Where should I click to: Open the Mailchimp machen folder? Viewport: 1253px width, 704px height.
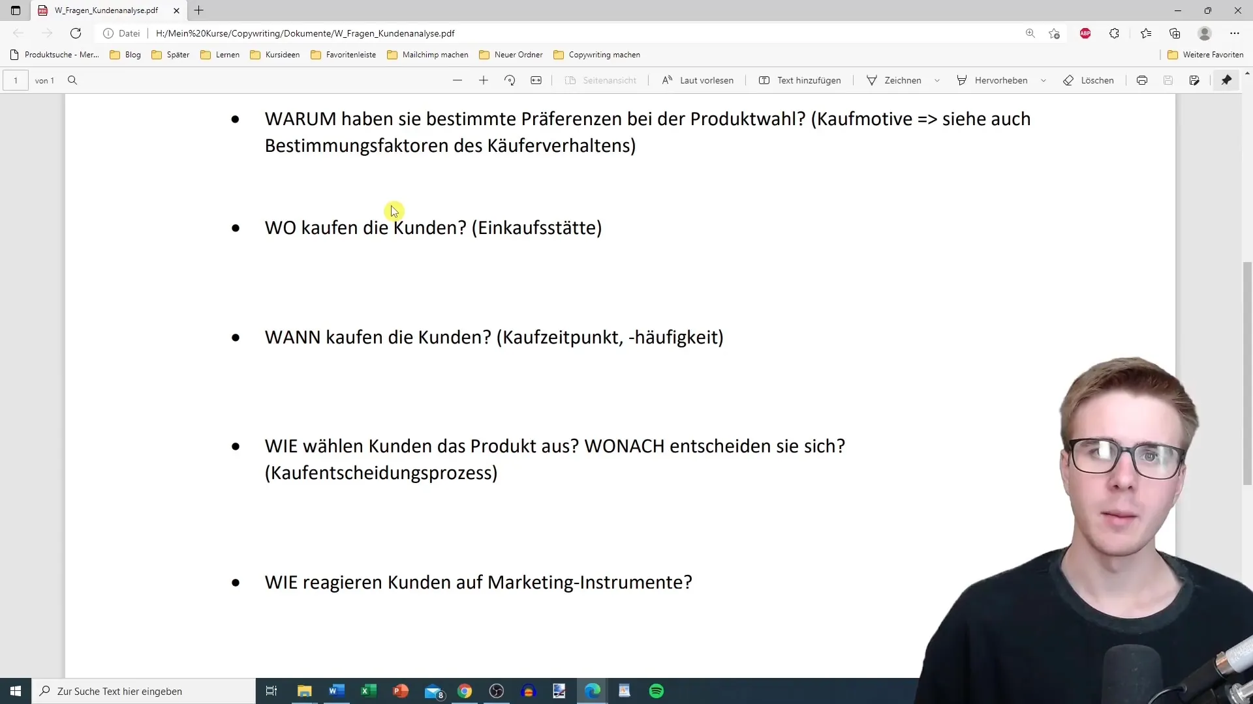427,55
